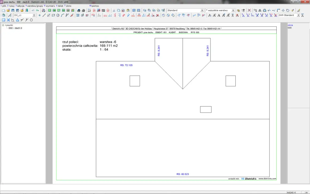Click the scissors cut icon
Viewport: 310px width, 194px height.
coord(114,10)
